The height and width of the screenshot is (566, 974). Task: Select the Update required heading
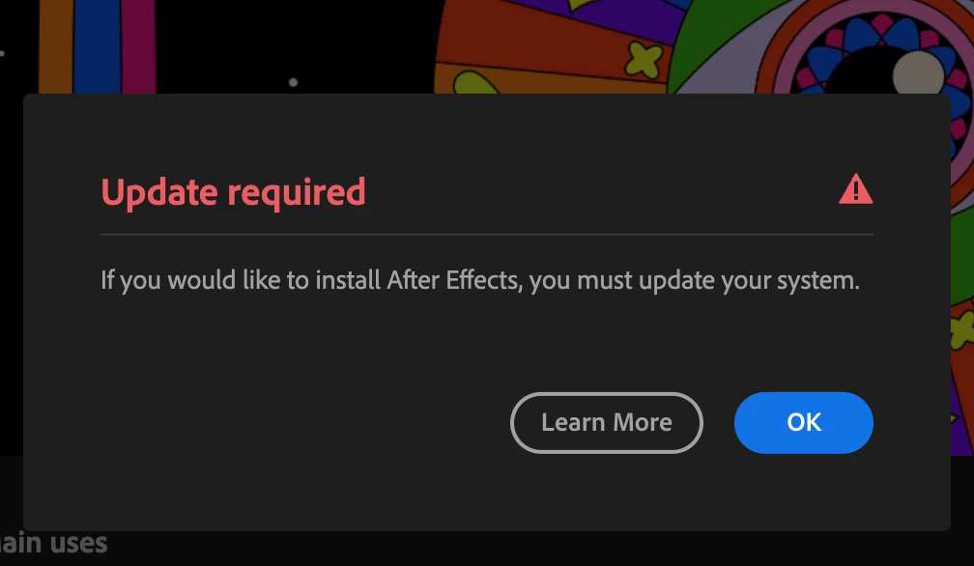pyautogui.click(x=233, y=192)
